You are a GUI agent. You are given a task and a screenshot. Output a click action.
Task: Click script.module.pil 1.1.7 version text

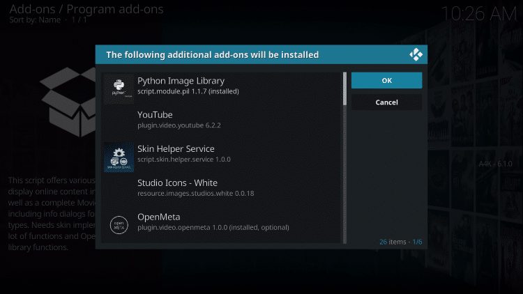tap(188, 91)
